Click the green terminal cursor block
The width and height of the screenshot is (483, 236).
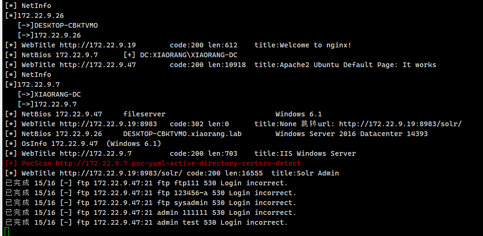click(x=7, y=231)
